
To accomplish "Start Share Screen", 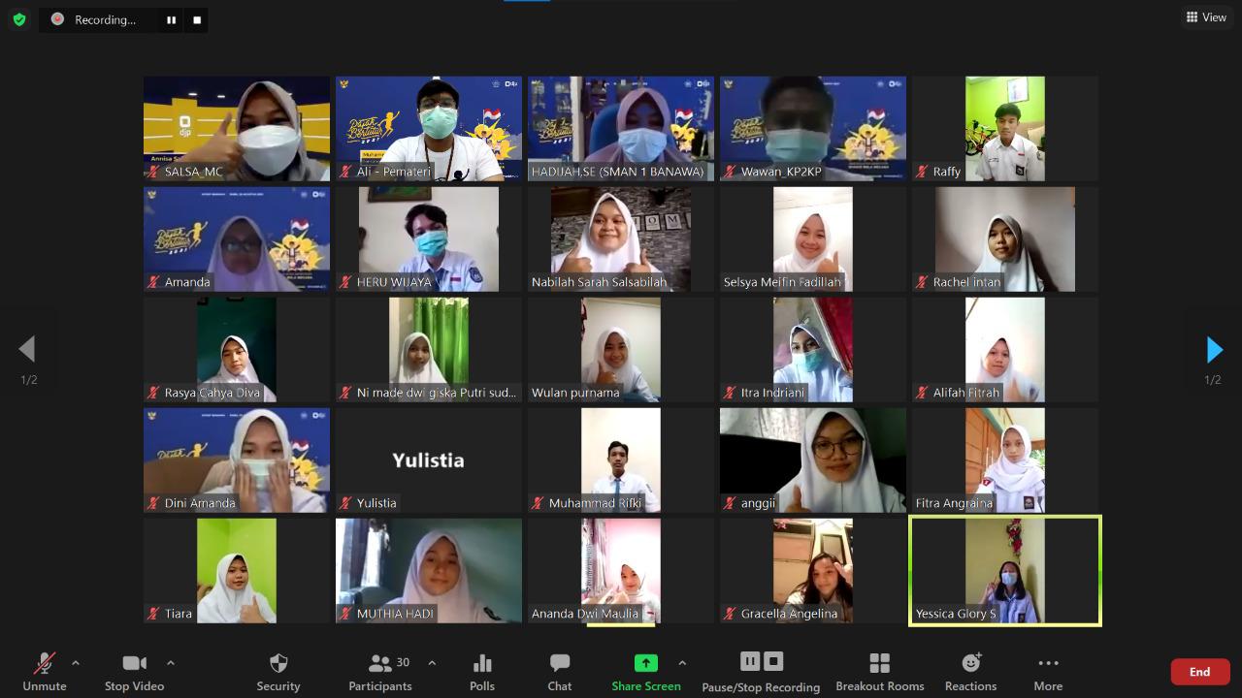I will pyautogui.click(x=645, y=672).
